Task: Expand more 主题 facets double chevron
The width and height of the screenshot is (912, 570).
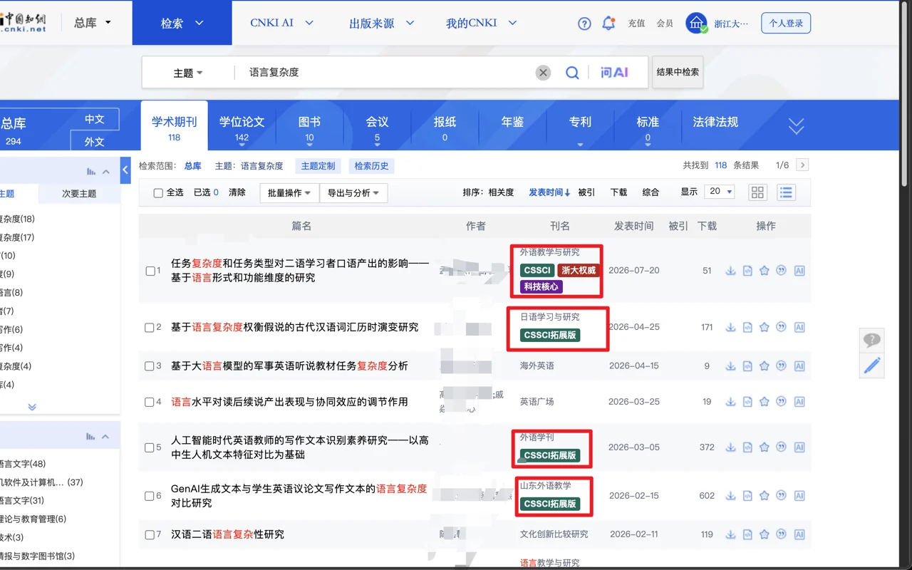Action: click(x=32, y=407)
